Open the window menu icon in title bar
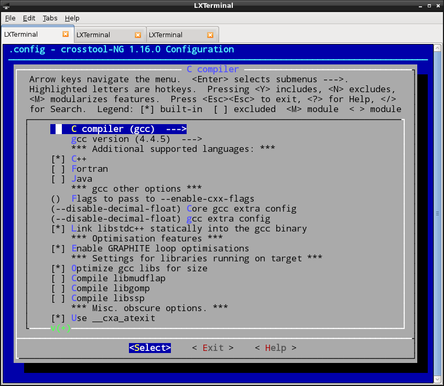 (x=6, y=6)
